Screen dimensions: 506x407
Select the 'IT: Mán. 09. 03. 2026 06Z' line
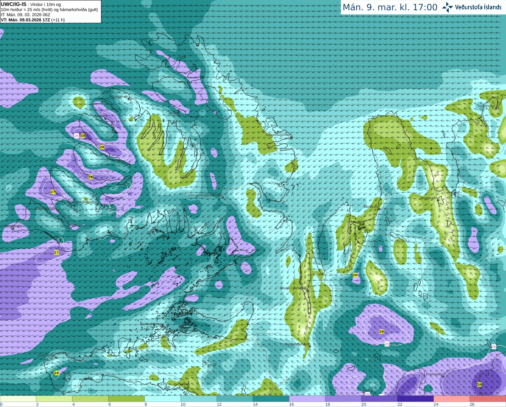pos(25,15)
